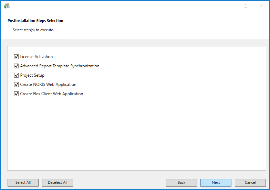Toggle Advanced Report Template Synchronization checkbox

click(x=16, y=66)
